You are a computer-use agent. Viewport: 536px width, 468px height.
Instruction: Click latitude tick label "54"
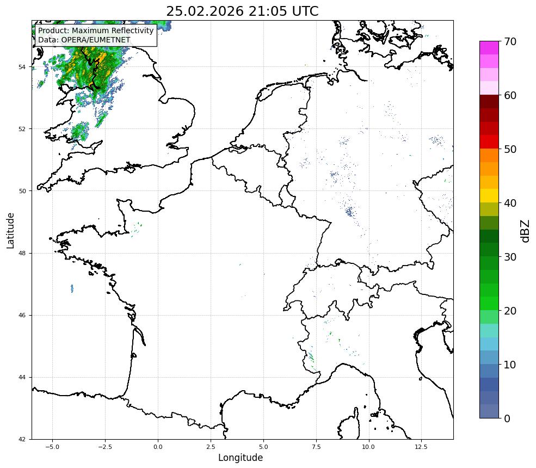(22, 67)
